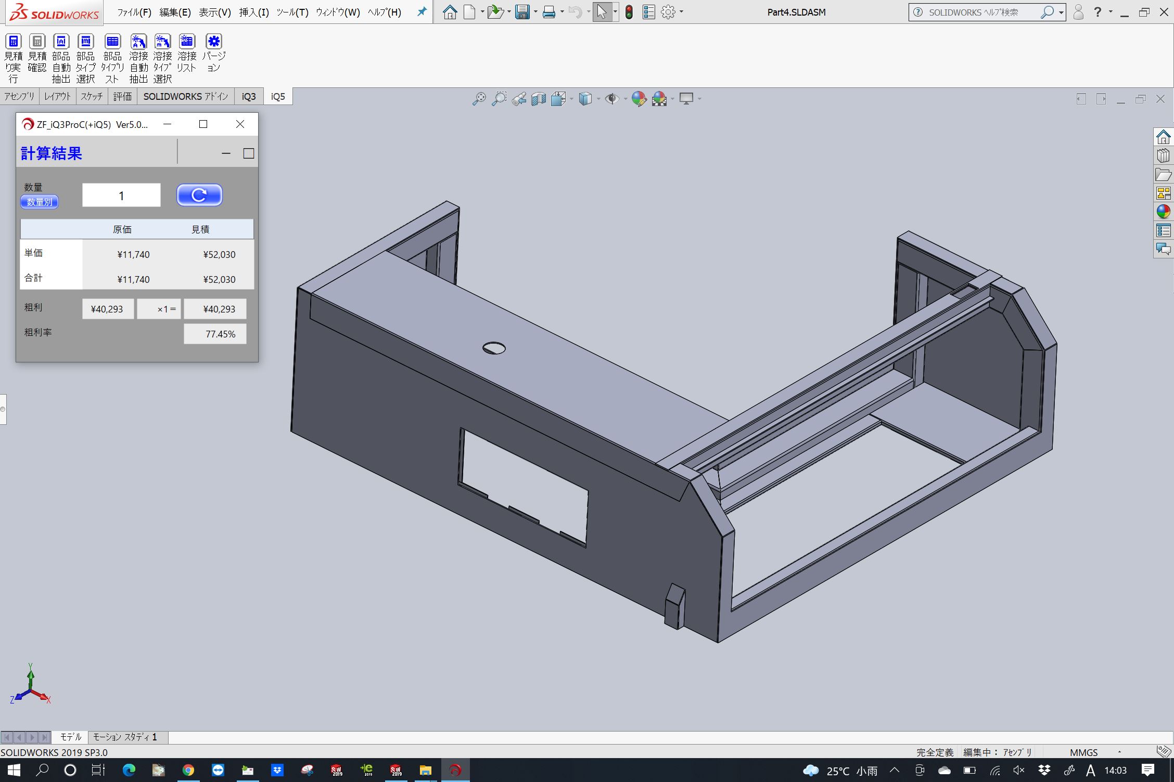Open the 見積確認 quote check tool
Image resolution: width=1174 pixels, height=782 pixels.
[37, 41]
